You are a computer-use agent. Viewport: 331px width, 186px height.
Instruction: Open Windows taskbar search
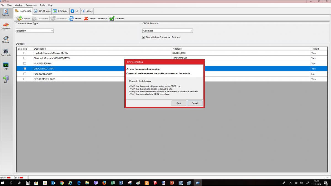coord(11,183)
